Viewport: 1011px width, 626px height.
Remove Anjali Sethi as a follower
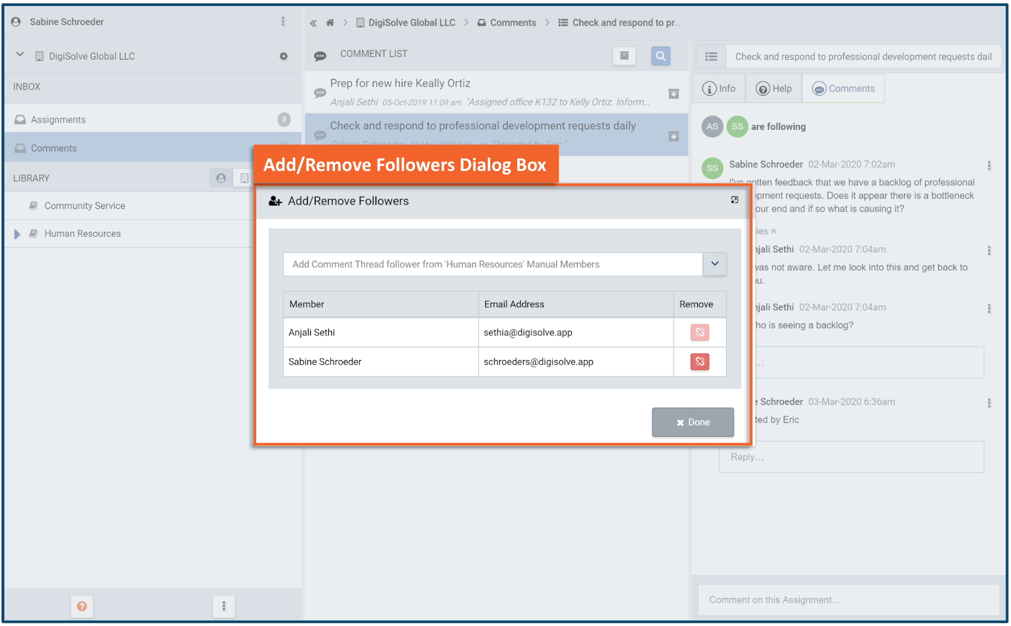point(699,332)
